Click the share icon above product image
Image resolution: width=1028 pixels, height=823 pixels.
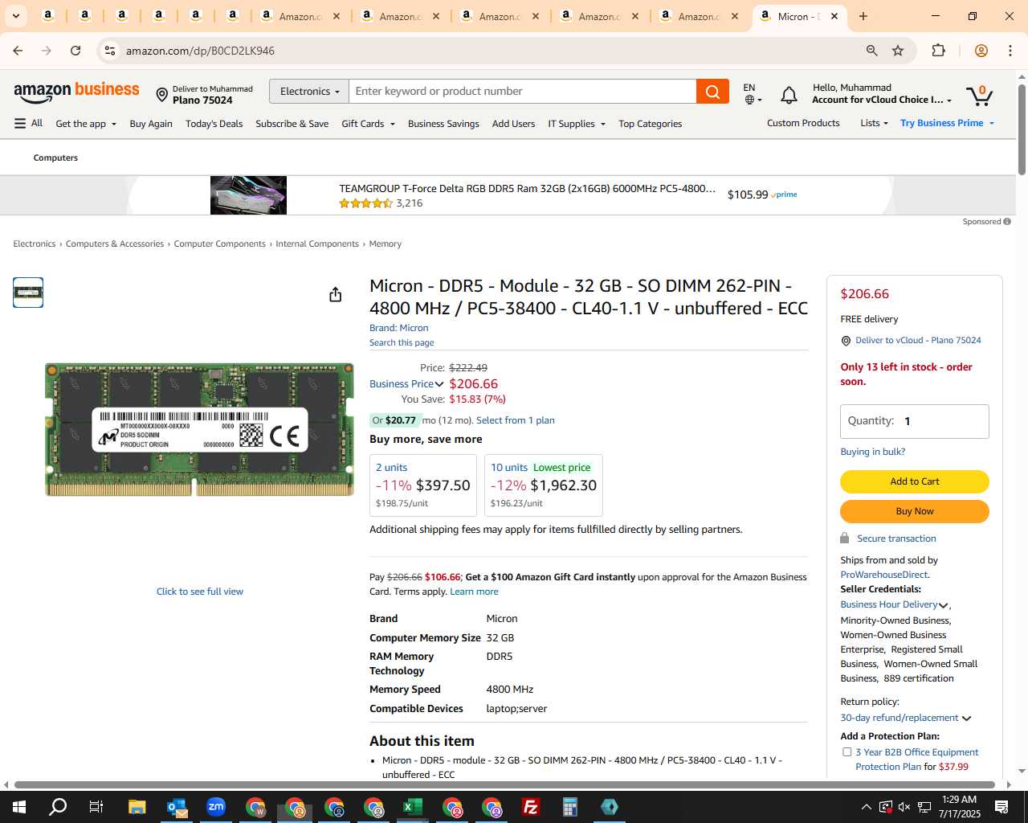[336, 294]
